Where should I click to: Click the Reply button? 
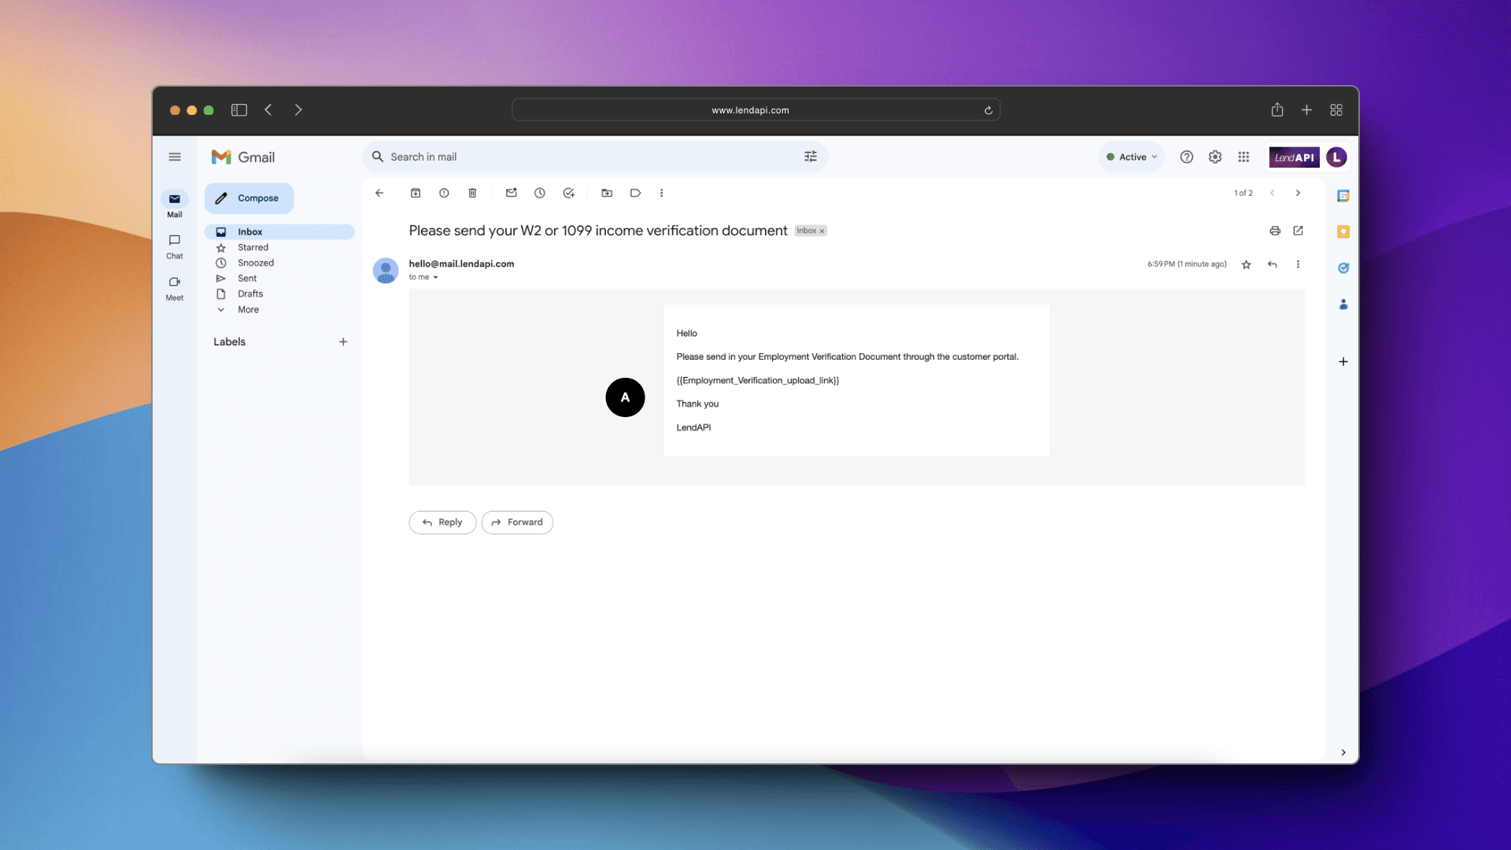tap(441, 522)
